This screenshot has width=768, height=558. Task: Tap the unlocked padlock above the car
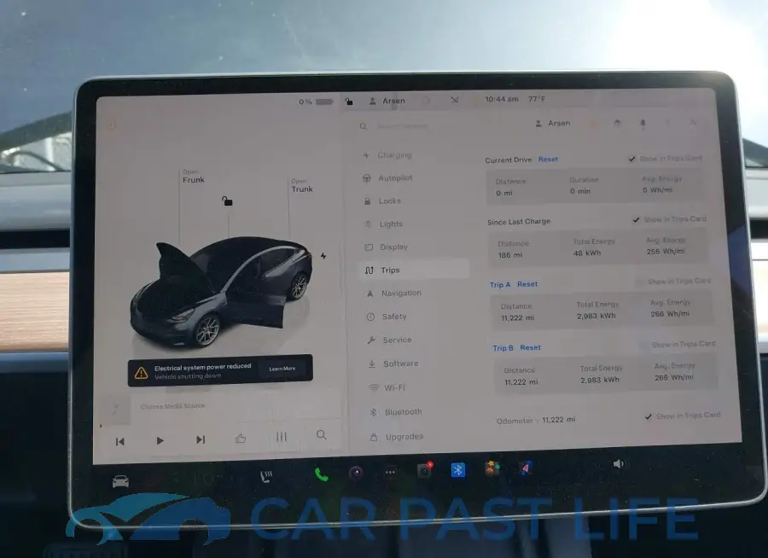pyautogui.click(x=227, y=201)
